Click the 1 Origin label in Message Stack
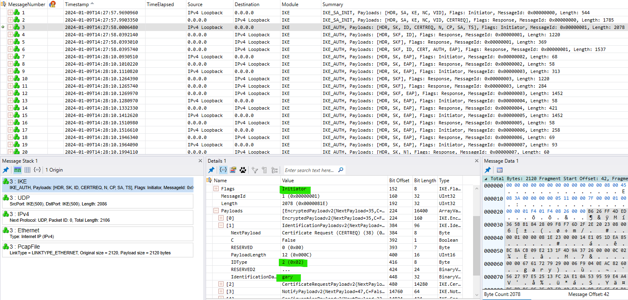Viewport: 628px width, 300px height. [54, 170]
